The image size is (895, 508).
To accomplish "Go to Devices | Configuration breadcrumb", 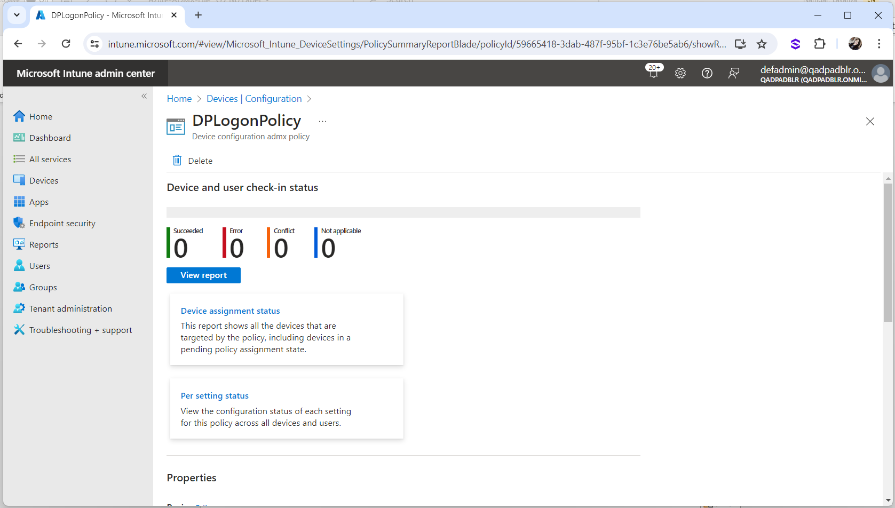I will point(254,99).
